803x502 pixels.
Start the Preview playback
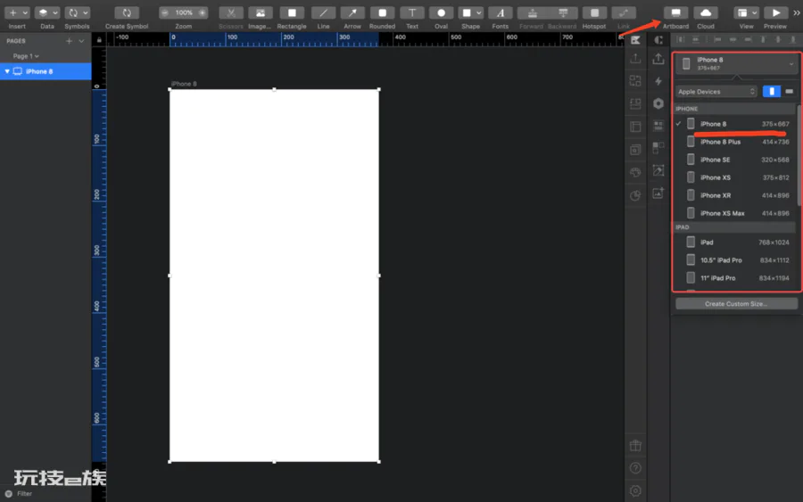pos(775,12)
